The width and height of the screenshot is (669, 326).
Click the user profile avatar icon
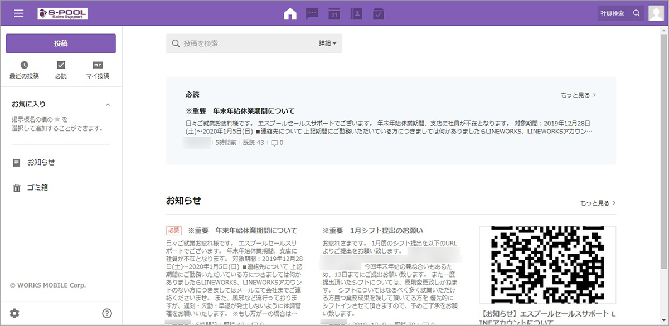point(656,13)
